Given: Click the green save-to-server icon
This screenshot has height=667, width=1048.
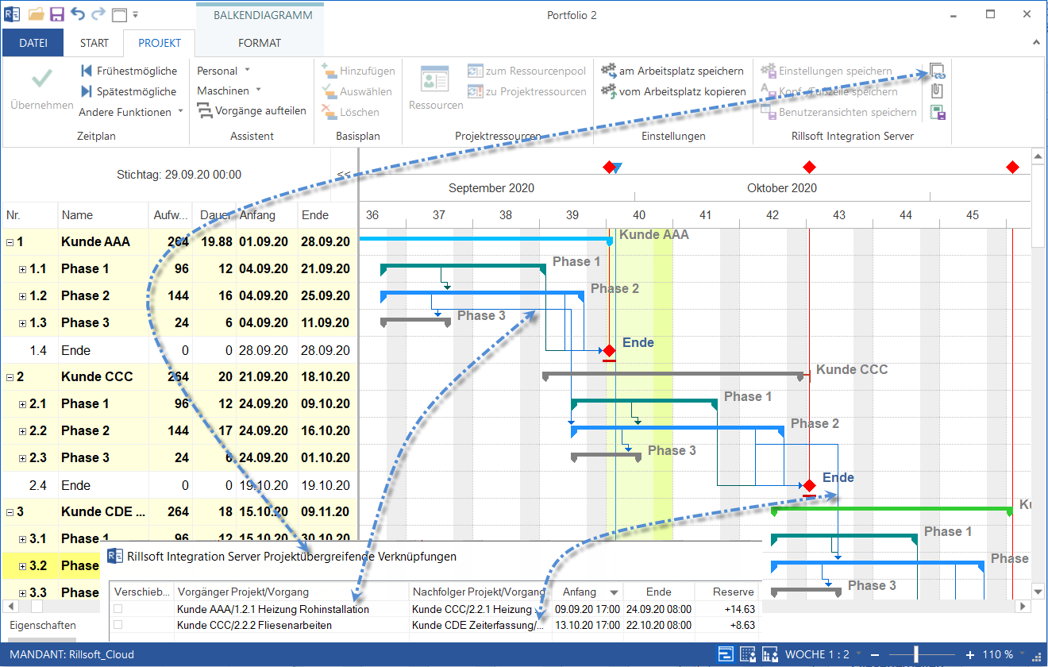Looking at the screenshot, I should [x=938, y=113].
